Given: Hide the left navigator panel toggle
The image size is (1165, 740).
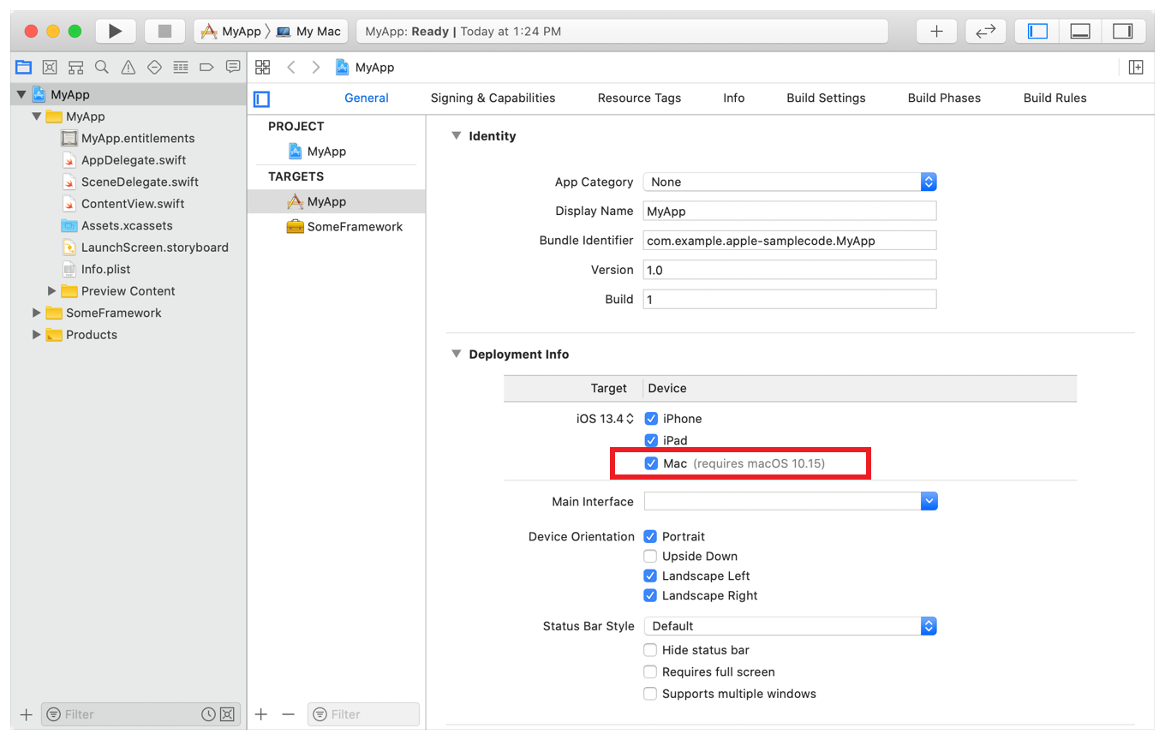Looking at the screenshot, I should point(1037,30).
